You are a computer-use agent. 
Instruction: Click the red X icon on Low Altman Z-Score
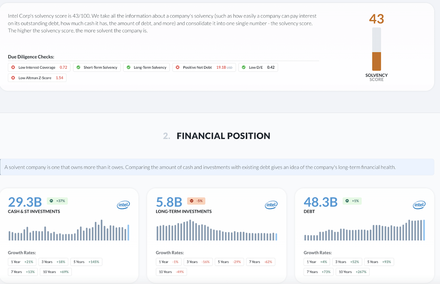coord(13,78)
